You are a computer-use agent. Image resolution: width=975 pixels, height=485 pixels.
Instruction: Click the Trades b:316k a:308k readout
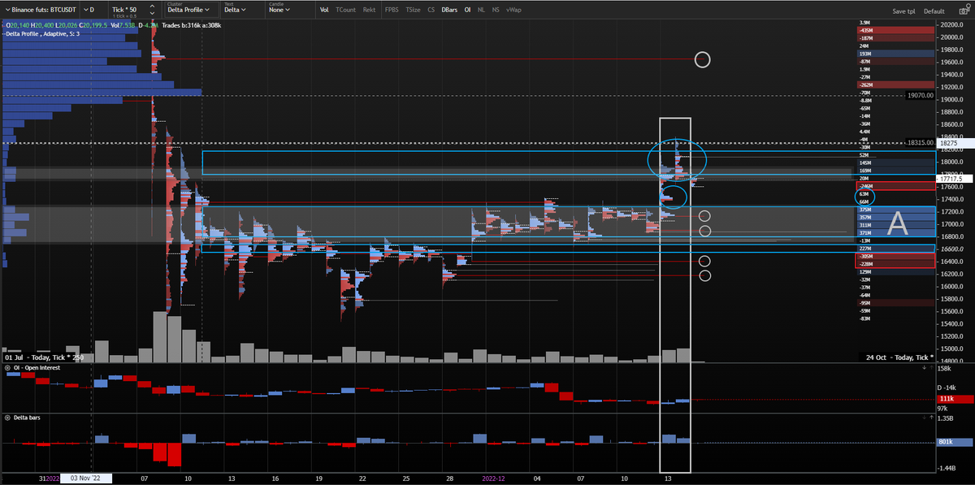(193, 26)
